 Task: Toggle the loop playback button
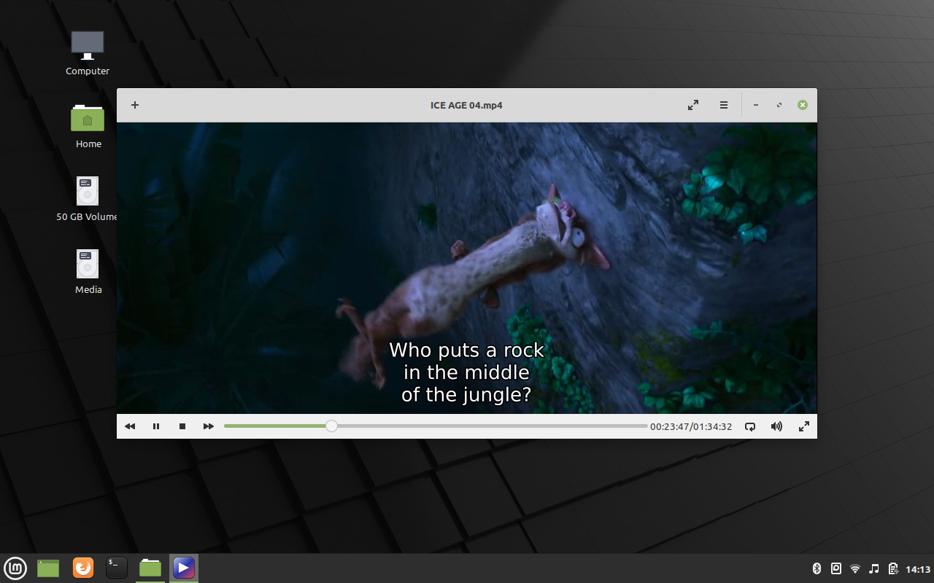tap(750, 426)
